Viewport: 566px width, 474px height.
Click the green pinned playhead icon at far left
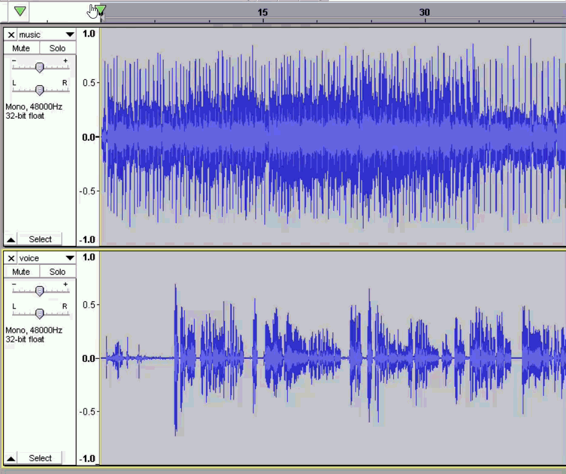pyautogui.click(x=20, y=11)
